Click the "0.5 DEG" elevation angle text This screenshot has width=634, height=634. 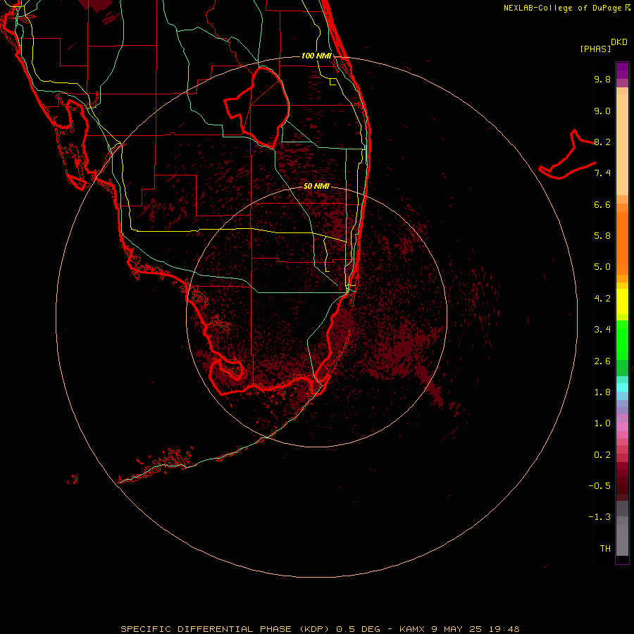[359, 629]
